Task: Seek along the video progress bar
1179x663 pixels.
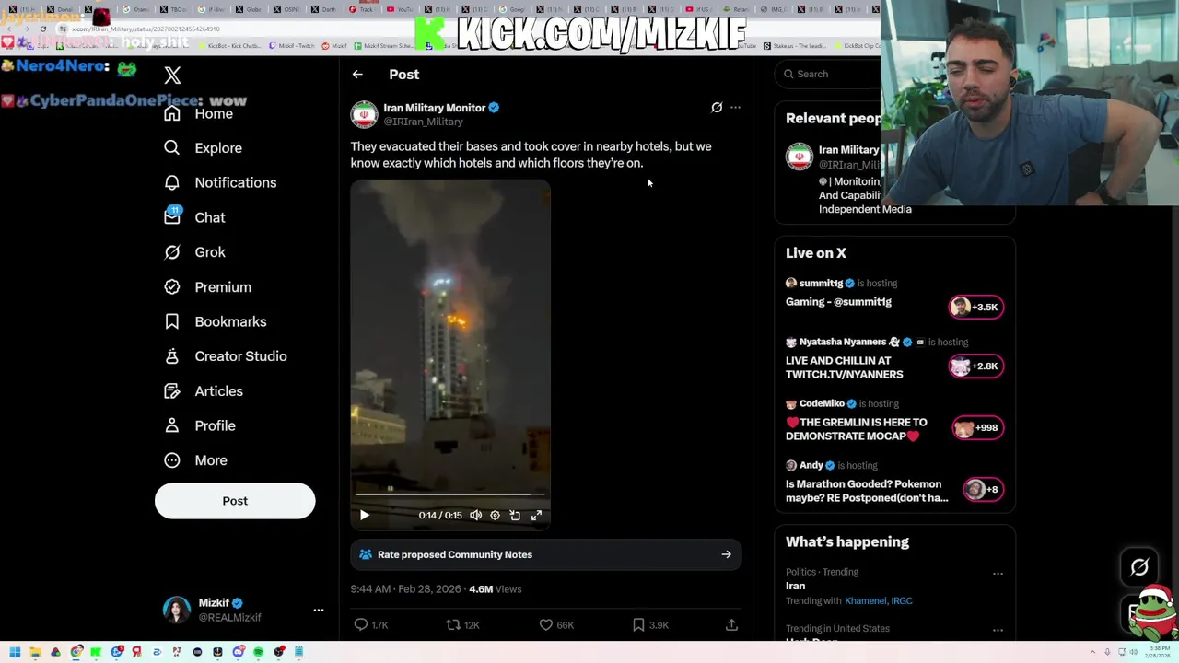Action: click(450, 494)
